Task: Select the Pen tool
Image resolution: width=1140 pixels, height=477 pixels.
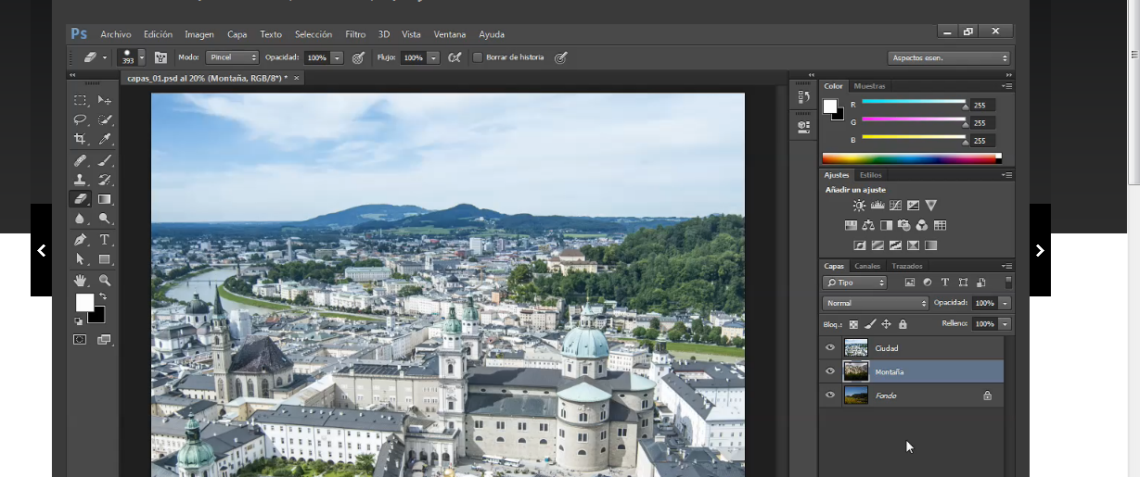Action: [81, 240]
